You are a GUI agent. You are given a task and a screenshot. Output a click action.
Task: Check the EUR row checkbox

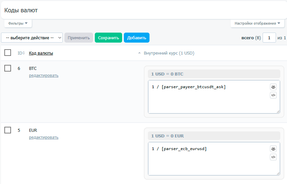(x=8, y=130)
